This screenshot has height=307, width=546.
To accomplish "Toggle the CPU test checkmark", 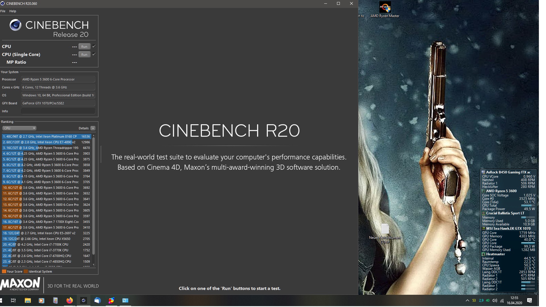I will pyautogui.click(x=94, y=46).
